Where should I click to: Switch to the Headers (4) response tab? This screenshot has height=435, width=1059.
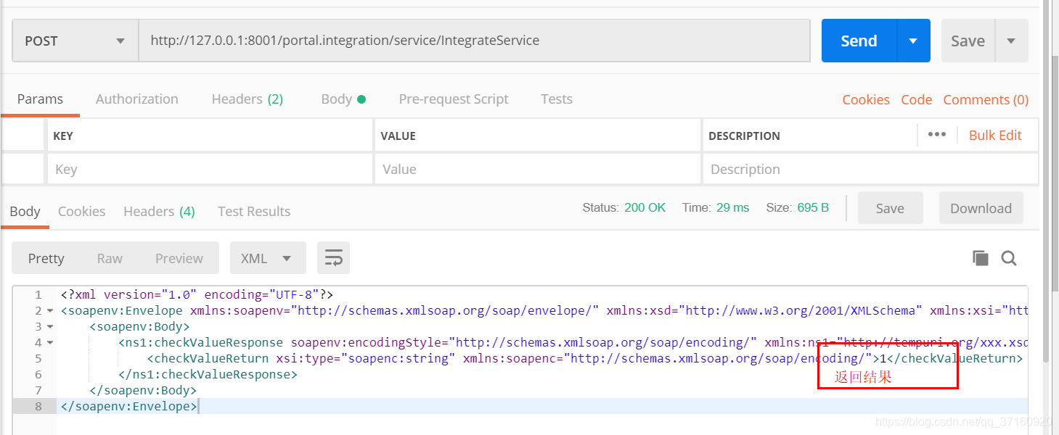(158, 211)
